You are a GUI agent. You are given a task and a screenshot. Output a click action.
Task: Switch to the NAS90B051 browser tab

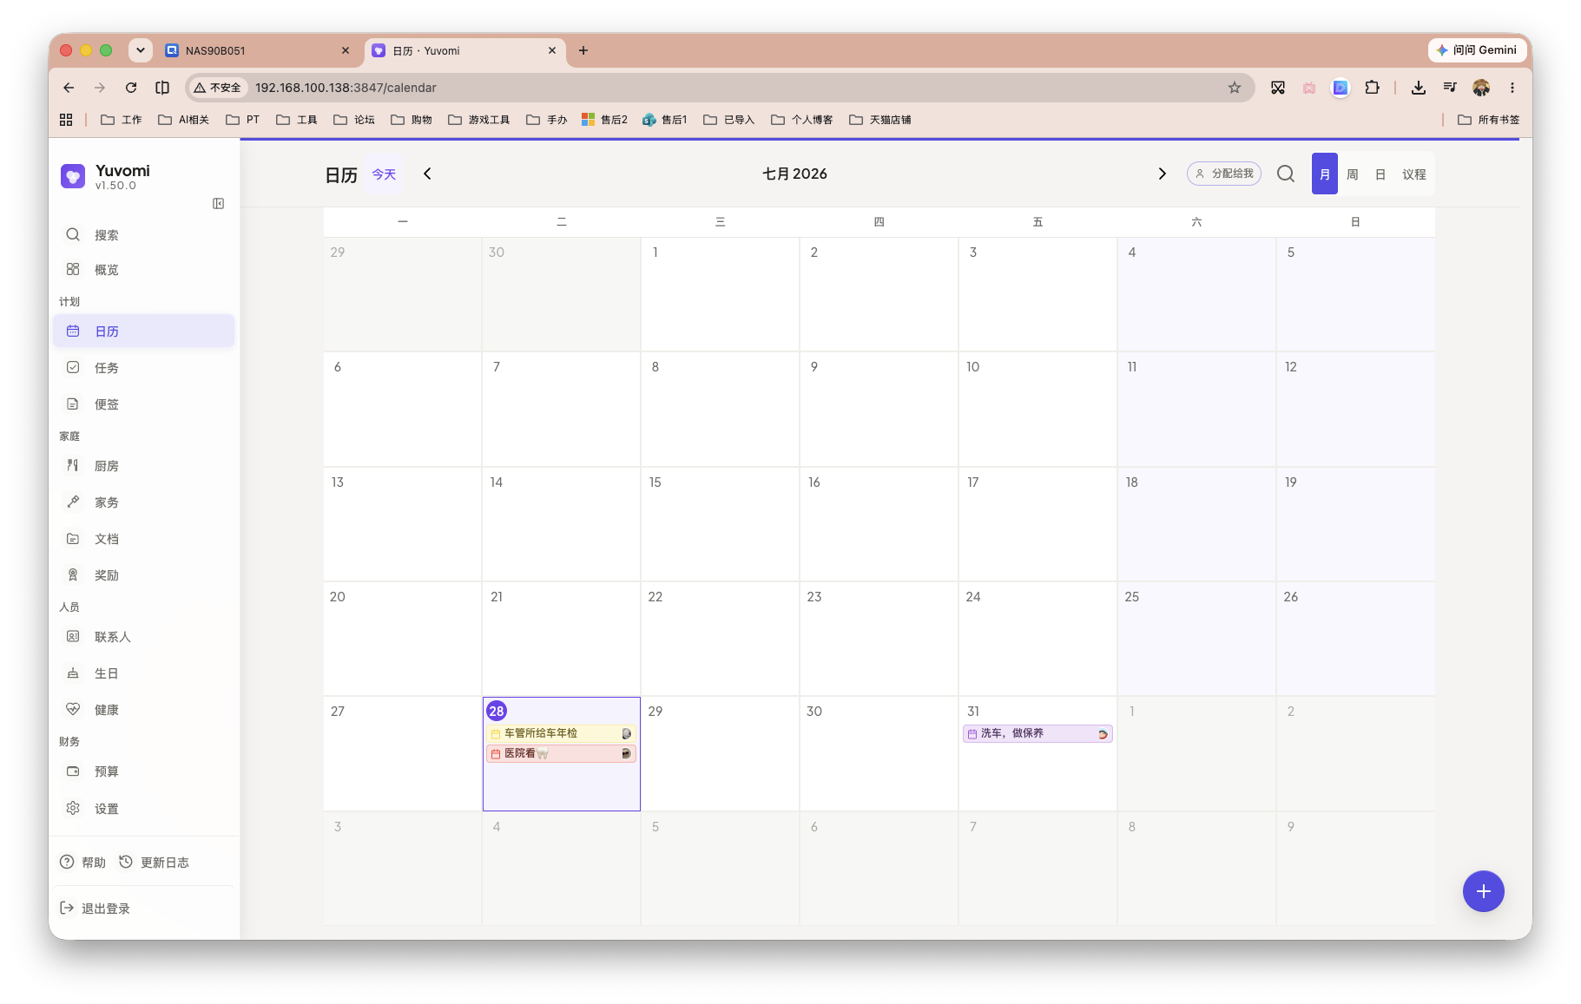point(258,50)
